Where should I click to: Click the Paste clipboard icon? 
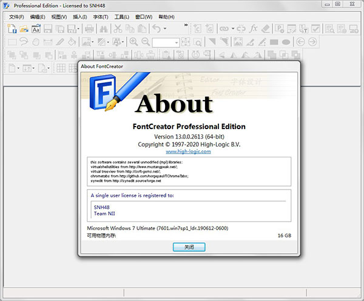point(142,28)
